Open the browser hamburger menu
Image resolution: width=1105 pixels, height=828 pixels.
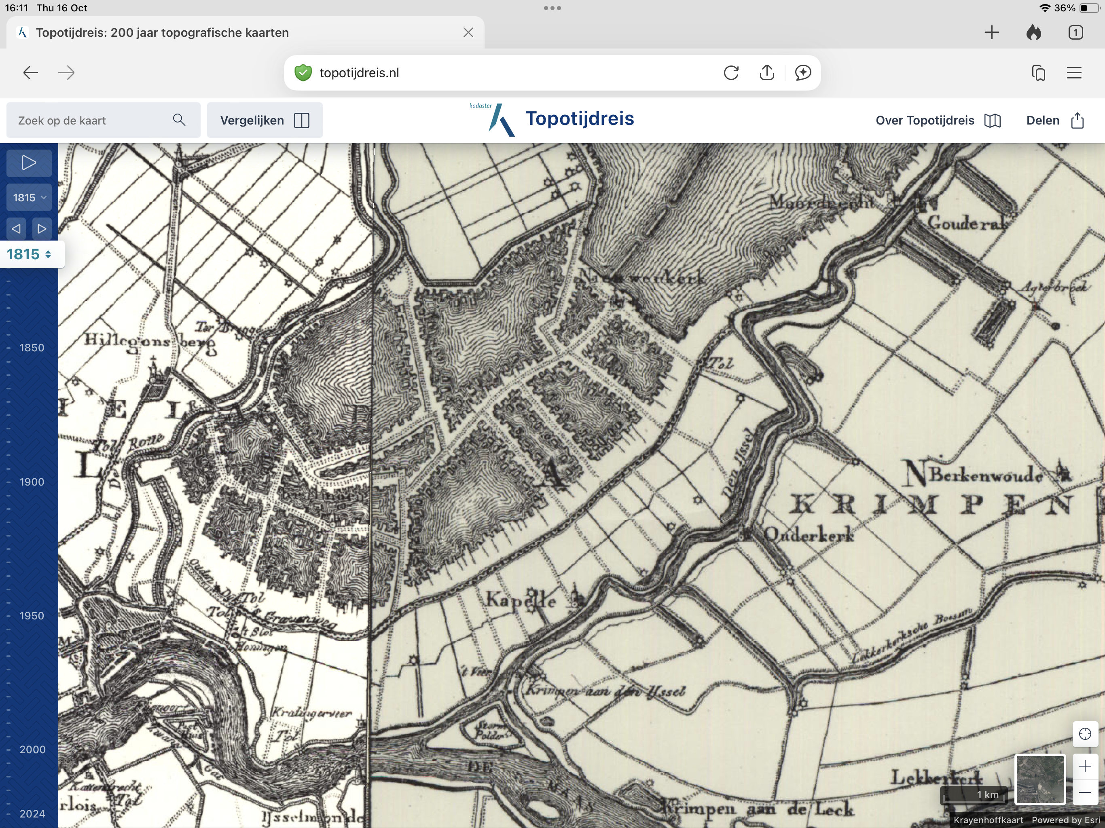tap(1074, 73)
